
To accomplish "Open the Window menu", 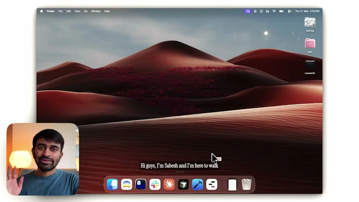I will pyautogui.click(x=96, y=11).
